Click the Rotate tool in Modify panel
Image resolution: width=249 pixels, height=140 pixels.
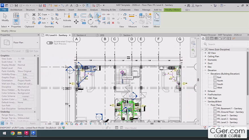91,22
